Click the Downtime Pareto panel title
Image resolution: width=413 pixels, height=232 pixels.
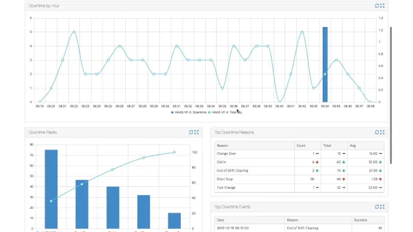coord(43,132)
